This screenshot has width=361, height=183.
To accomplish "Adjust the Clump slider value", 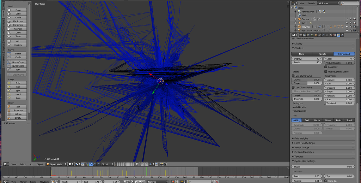I will coord(307,79).
